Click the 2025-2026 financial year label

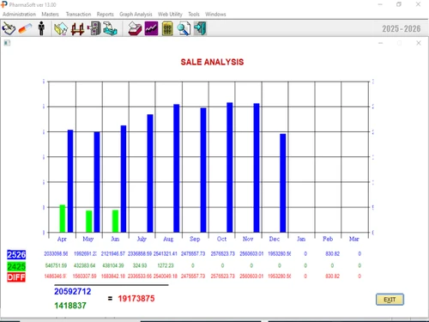click(x=402, y=28)
